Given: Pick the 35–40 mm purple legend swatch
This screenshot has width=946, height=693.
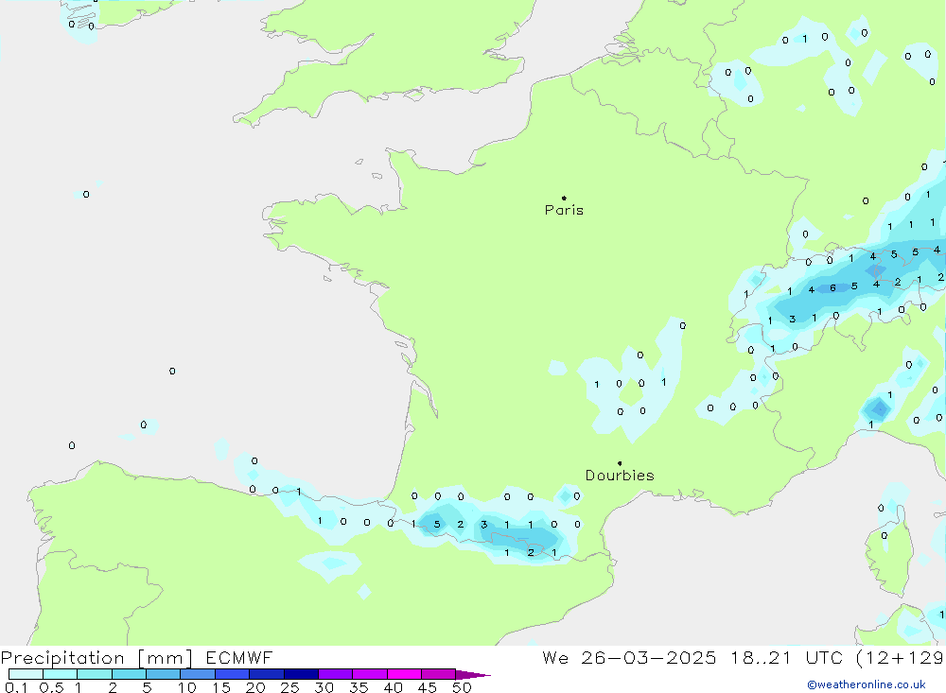Looking at the screenshot, I should click(370, 674).
